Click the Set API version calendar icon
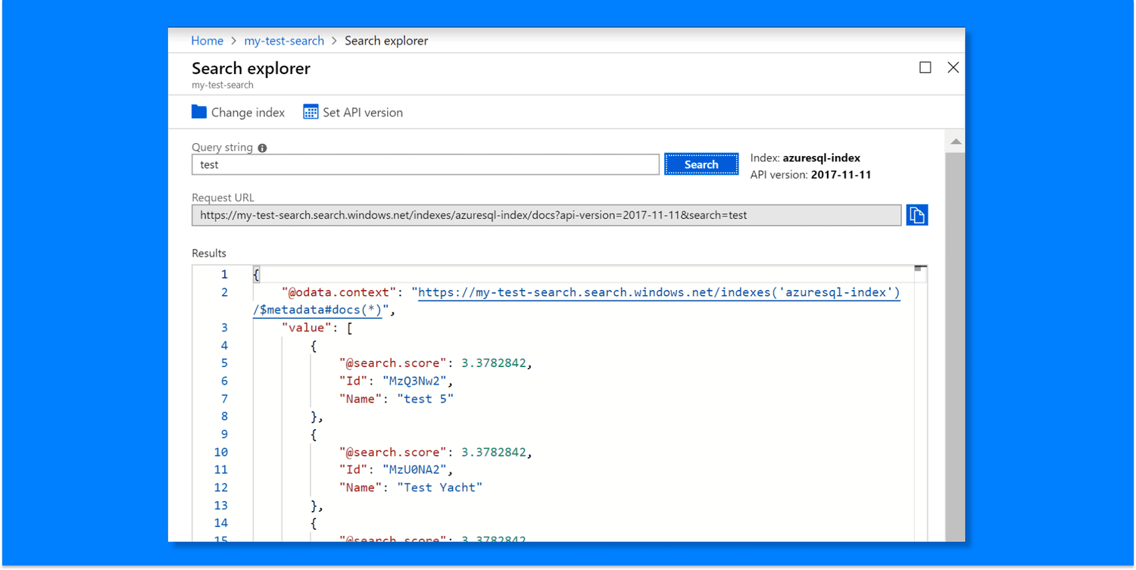 click(311, 112)
